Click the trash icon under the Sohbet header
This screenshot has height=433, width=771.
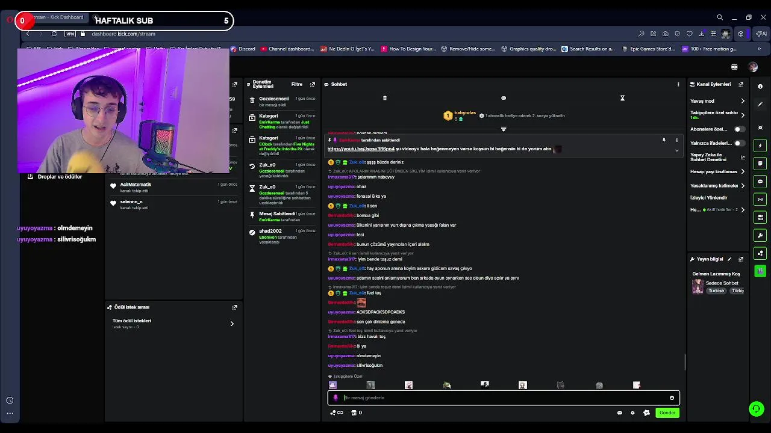click(x=385, y=98)
